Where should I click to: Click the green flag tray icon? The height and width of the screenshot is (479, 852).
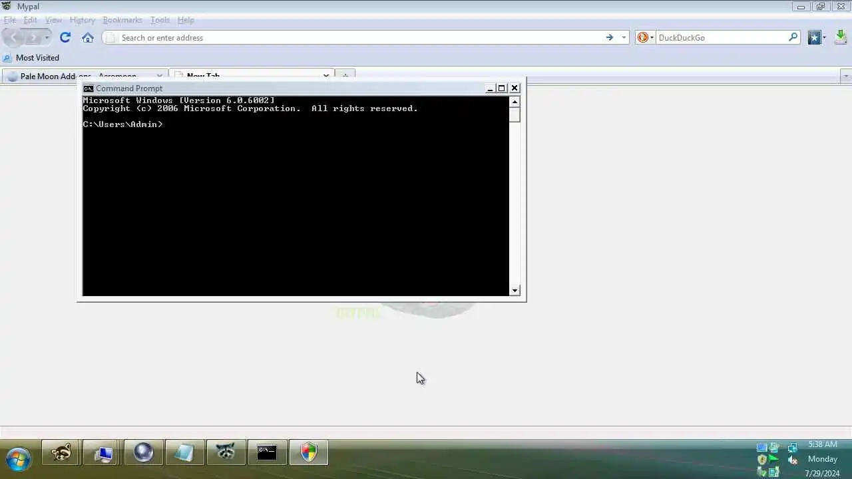pos(773,460)
